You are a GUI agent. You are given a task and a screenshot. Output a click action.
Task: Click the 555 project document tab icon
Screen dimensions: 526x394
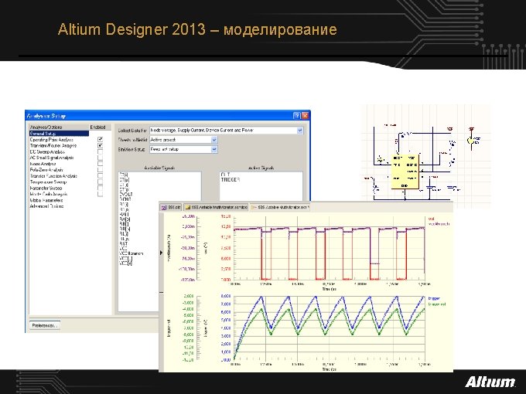(x=164, y=207)
